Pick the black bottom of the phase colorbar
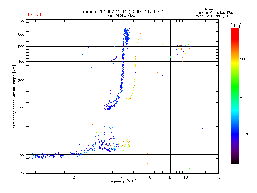 pos(235,162)
